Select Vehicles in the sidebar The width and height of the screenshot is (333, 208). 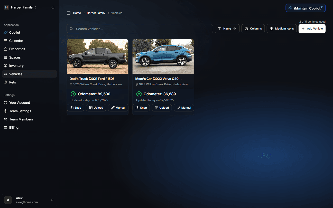(x=29, y=74)
